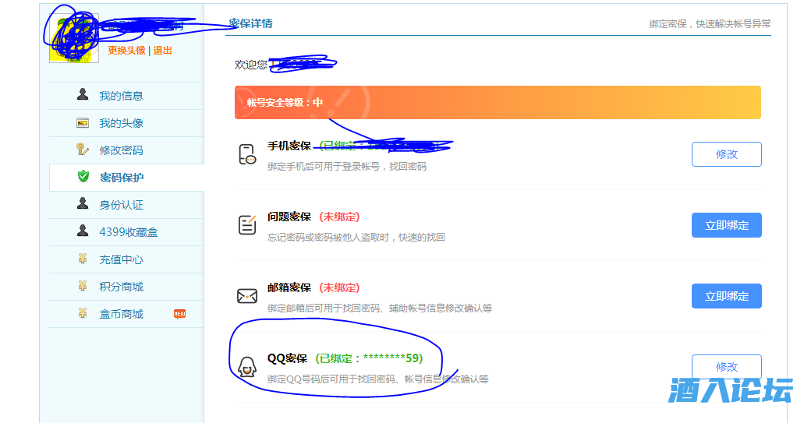Click the phone icon for 手机密保
Screen dimensions: 804x423
247,154
